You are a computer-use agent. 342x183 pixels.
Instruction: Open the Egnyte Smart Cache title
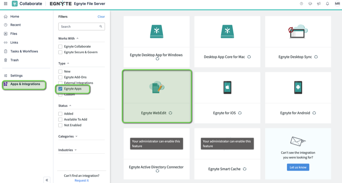pos(224,169)
